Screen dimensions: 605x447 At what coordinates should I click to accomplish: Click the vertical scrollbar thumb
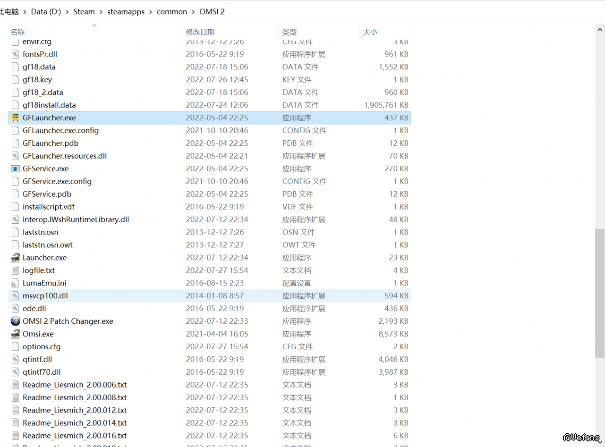pyautogui.click(x=599, y=293)
